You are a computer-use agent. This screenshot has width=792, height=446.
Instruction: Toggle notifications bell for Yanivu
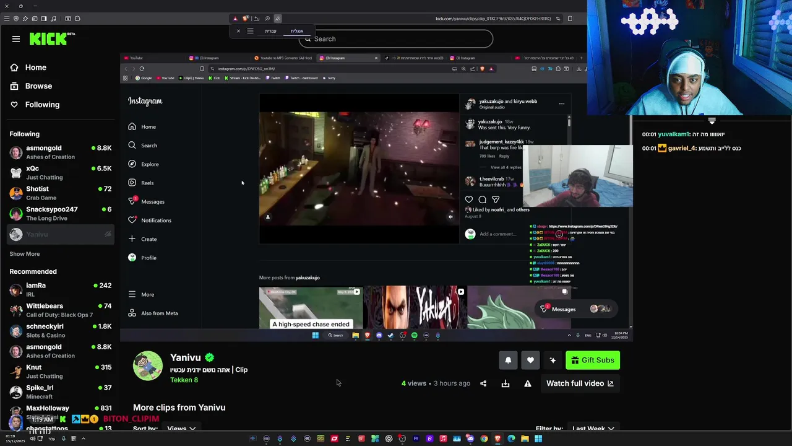click(508, 361)
